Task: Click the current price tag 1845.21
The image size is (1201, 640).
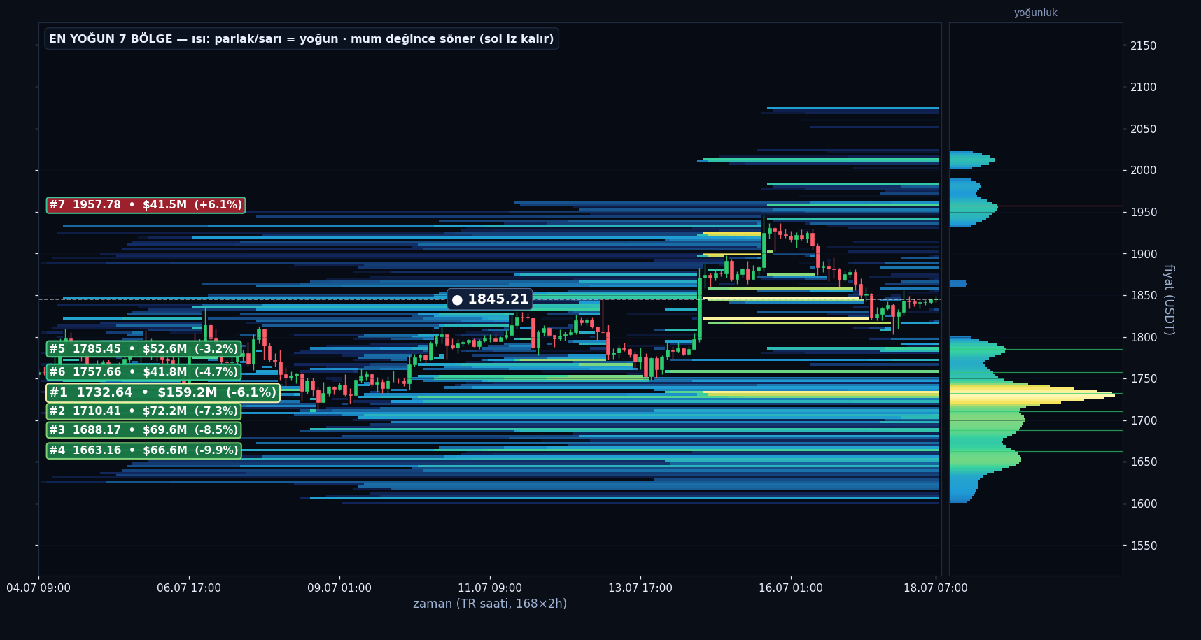Action: [490, 299]
